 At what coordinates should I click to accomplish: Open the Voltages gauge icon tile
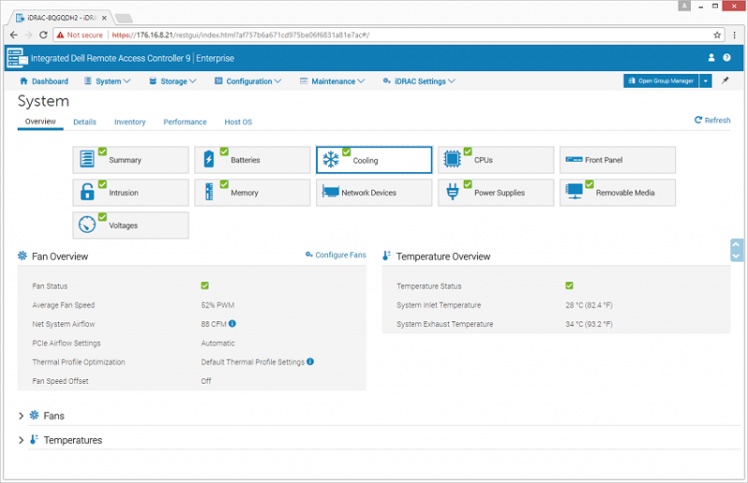click(x=87, y=225)
